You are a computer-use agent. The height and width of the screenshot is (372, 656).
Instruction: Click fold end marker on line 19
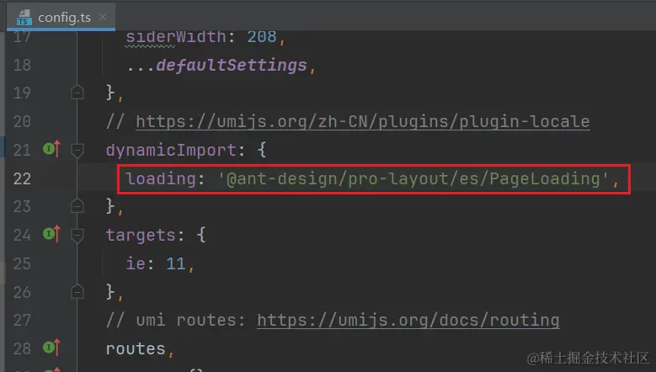pyautogui.click(x=77, y=92)
